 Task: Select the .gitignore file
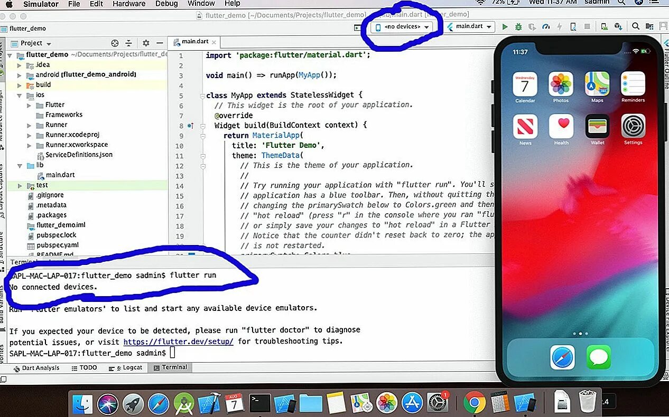click(49, 195)
